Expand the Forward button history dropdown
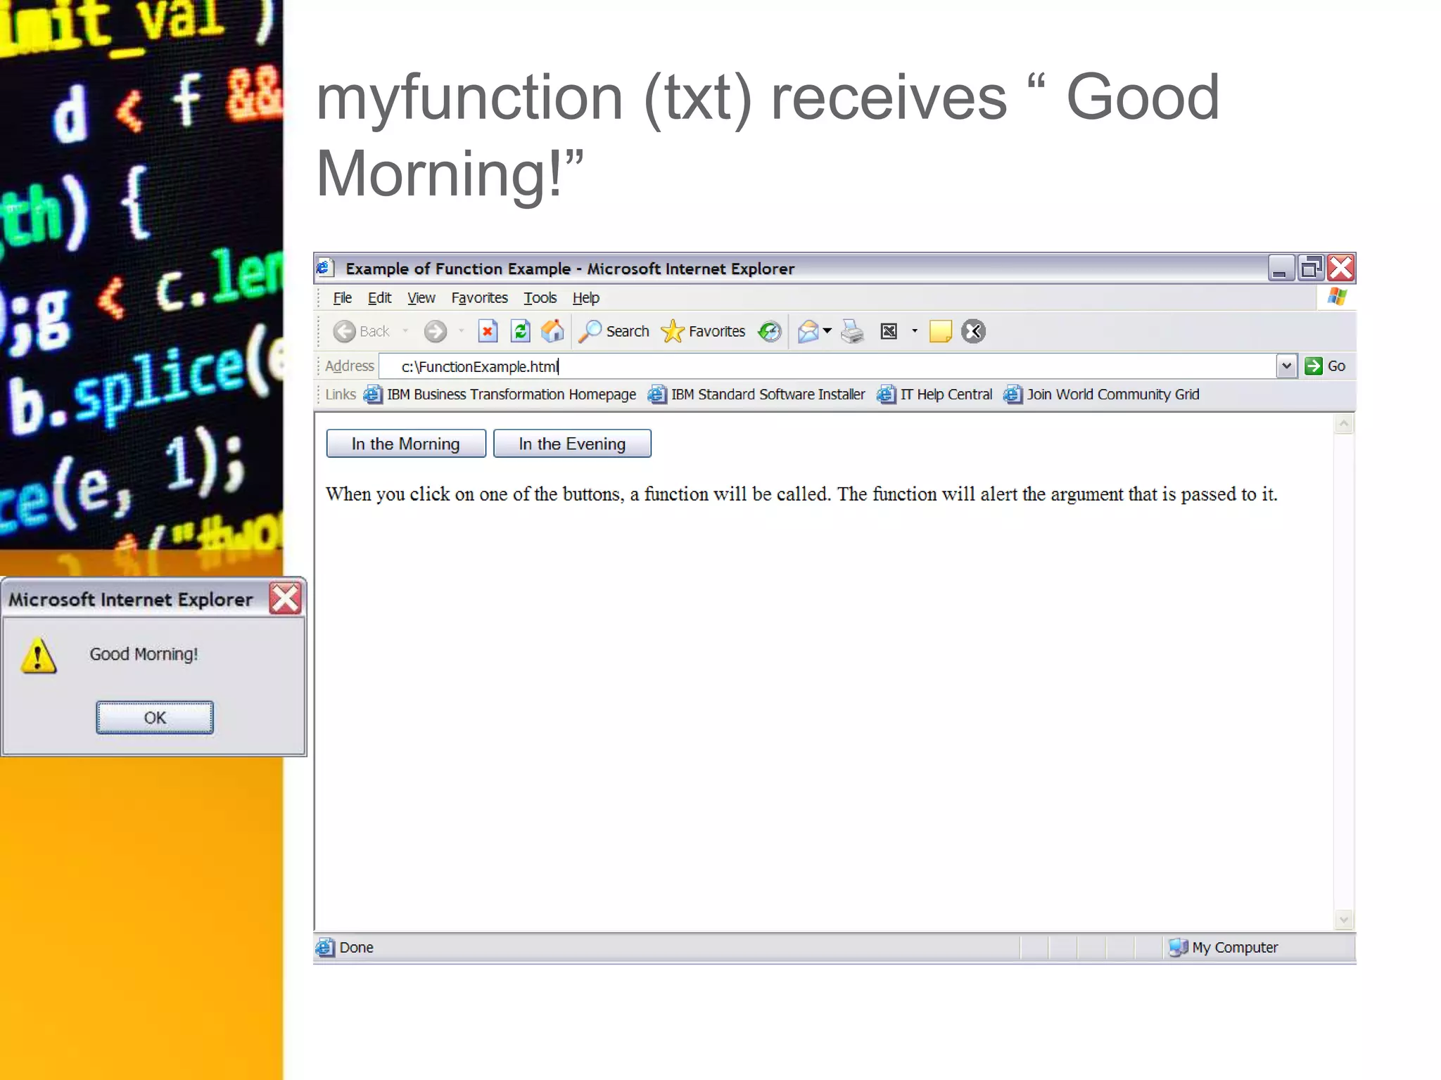The image size is (1441, 1080). [461, 331]
